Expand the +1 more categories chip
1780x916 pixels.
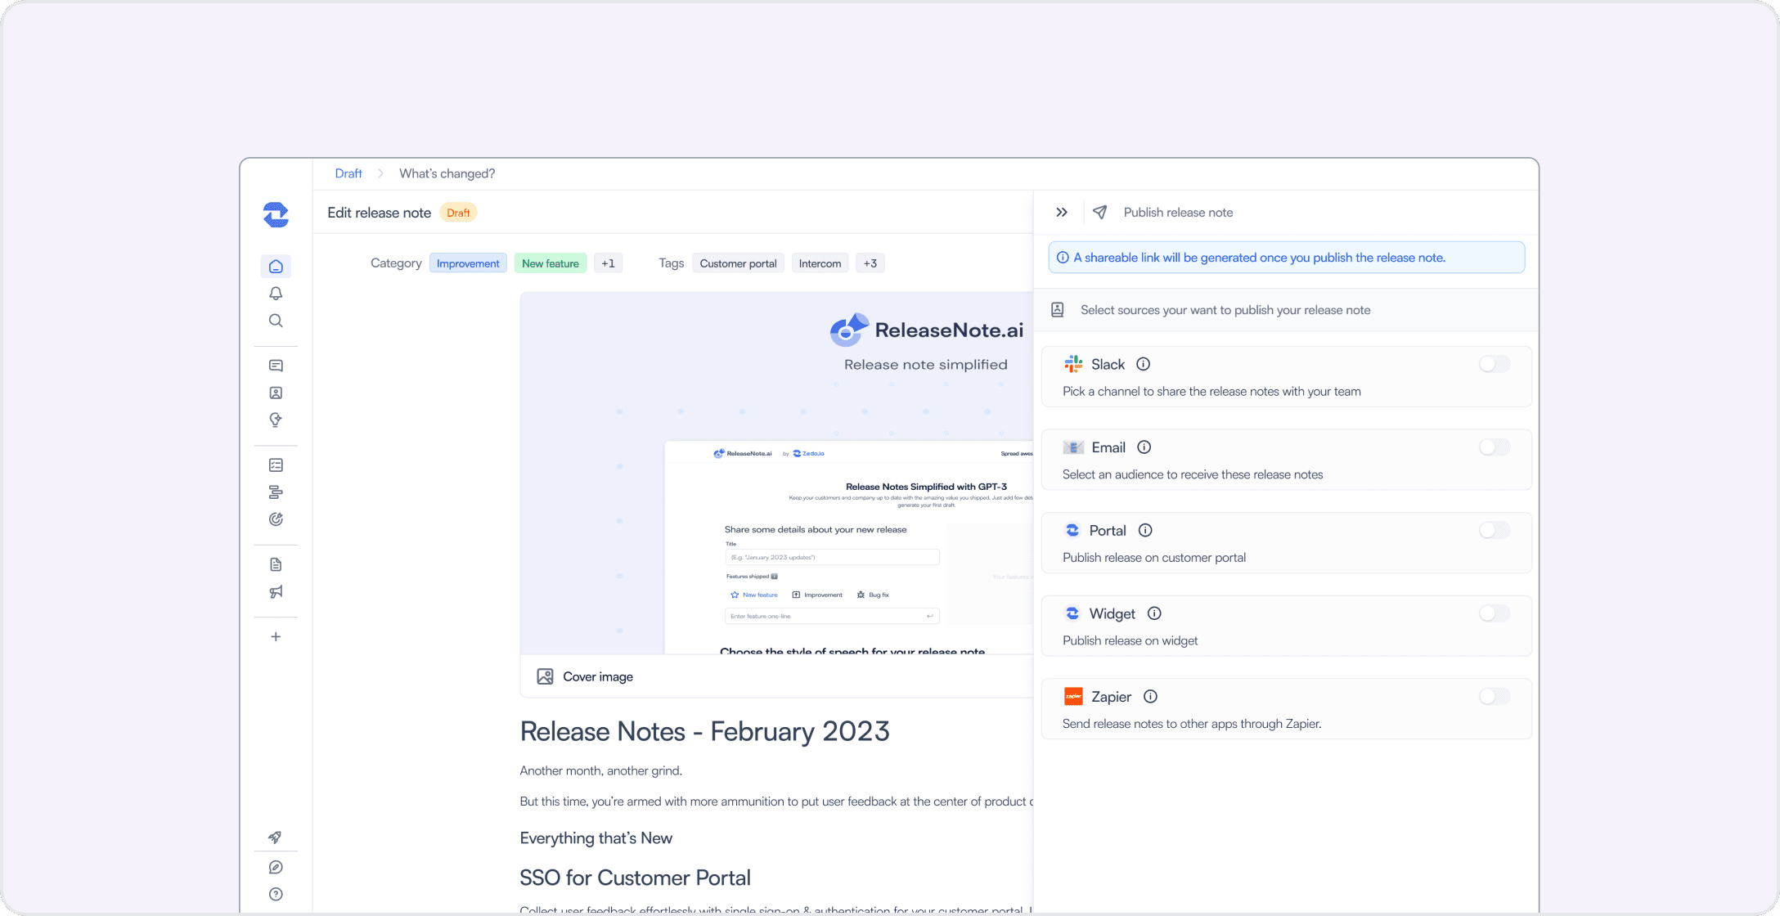[608, 263]
